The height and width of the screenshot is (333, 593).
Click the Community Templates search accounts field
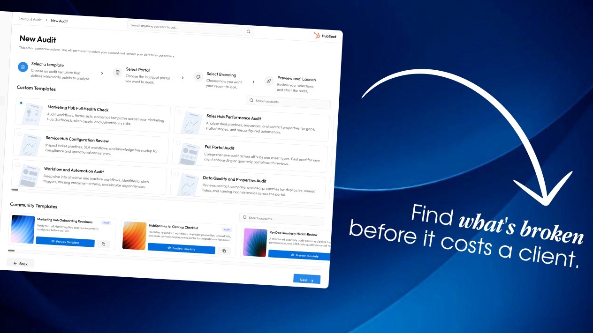281,219
